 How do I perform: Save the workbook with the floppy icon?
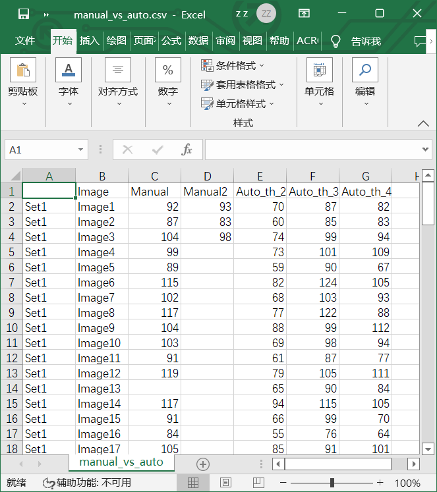(24, 14)
